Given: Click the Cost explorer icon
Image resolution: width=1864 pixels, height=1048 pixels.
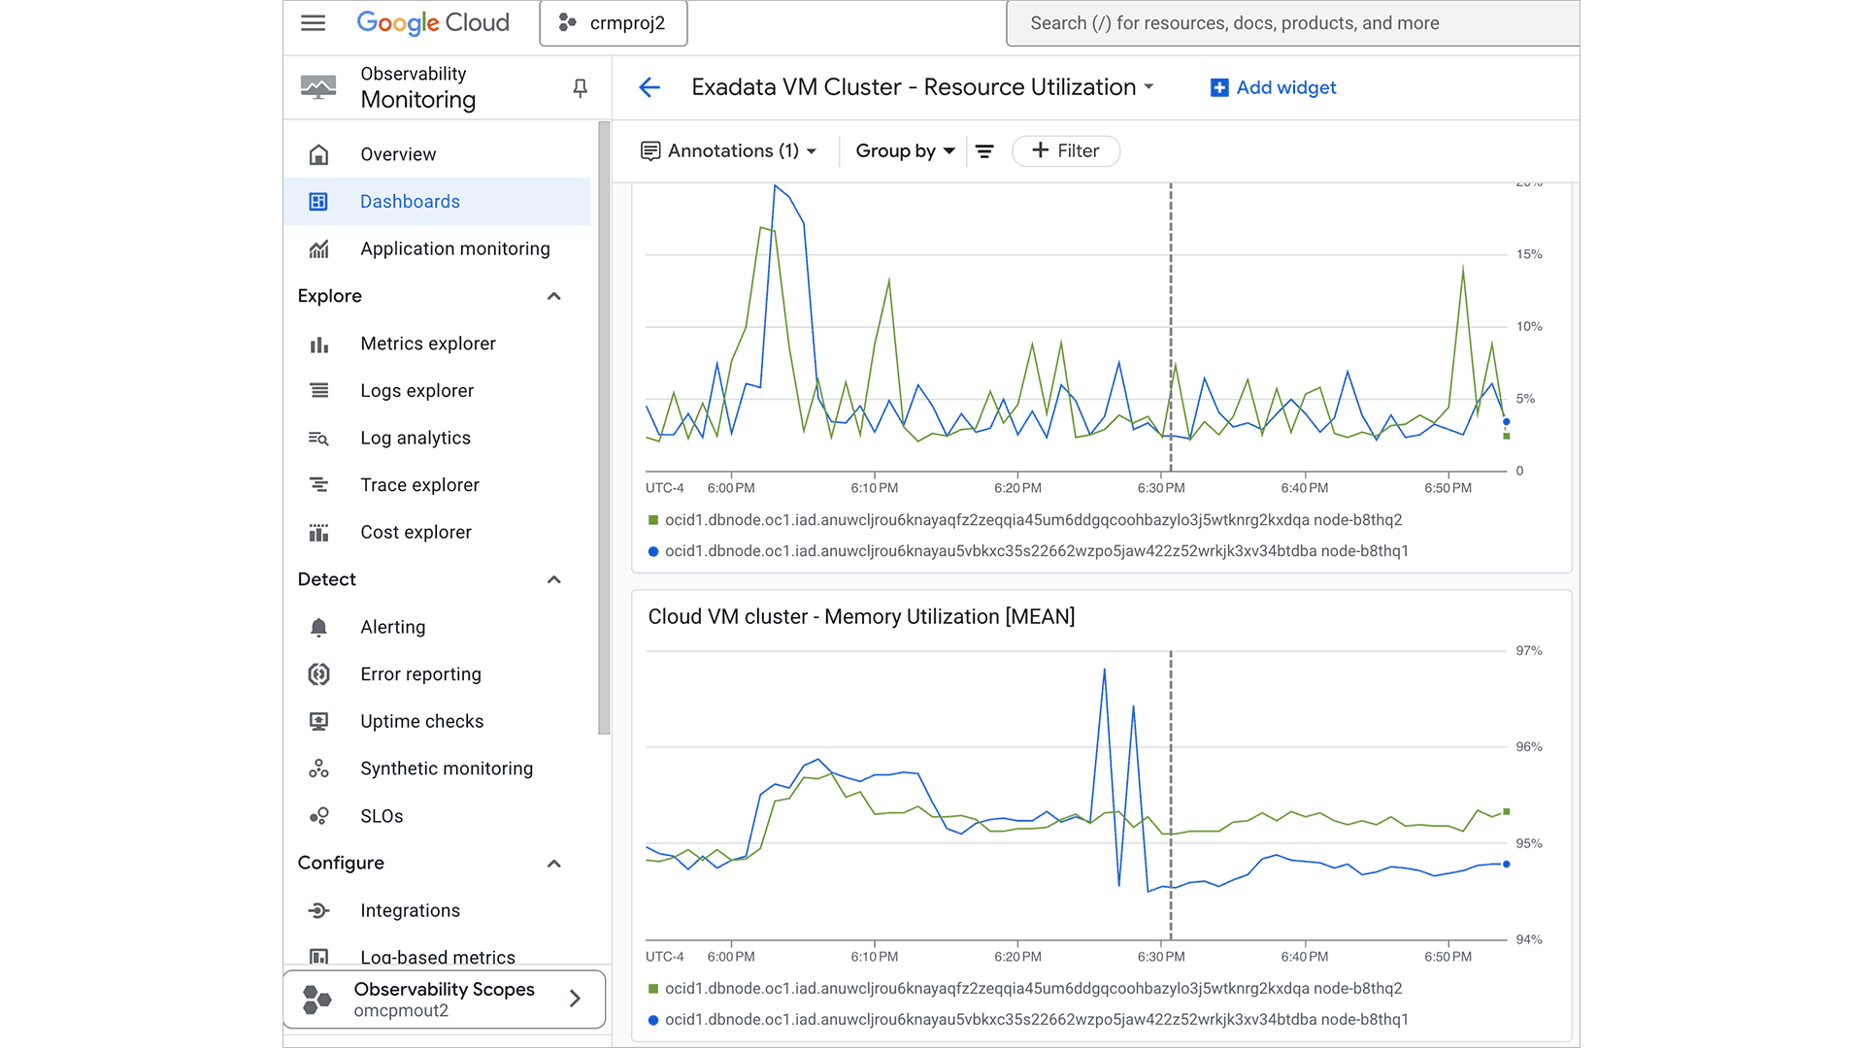Looking at the screenshot, I should click(x=318, y=532).
